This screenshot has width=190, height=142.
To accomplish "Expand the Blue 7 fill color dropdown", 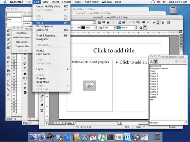I will pyautogui.click(x=135, y=28).
